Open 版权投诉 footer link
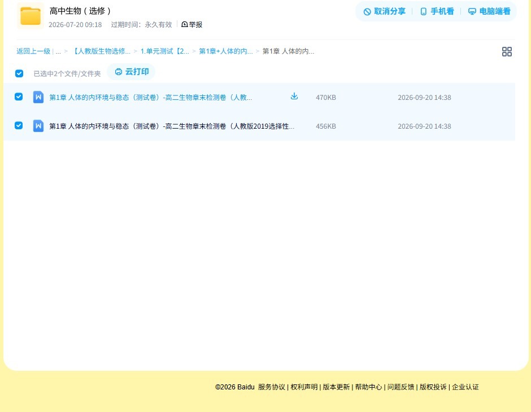Viewport: 531px width, 412px height. click(433, 387)
